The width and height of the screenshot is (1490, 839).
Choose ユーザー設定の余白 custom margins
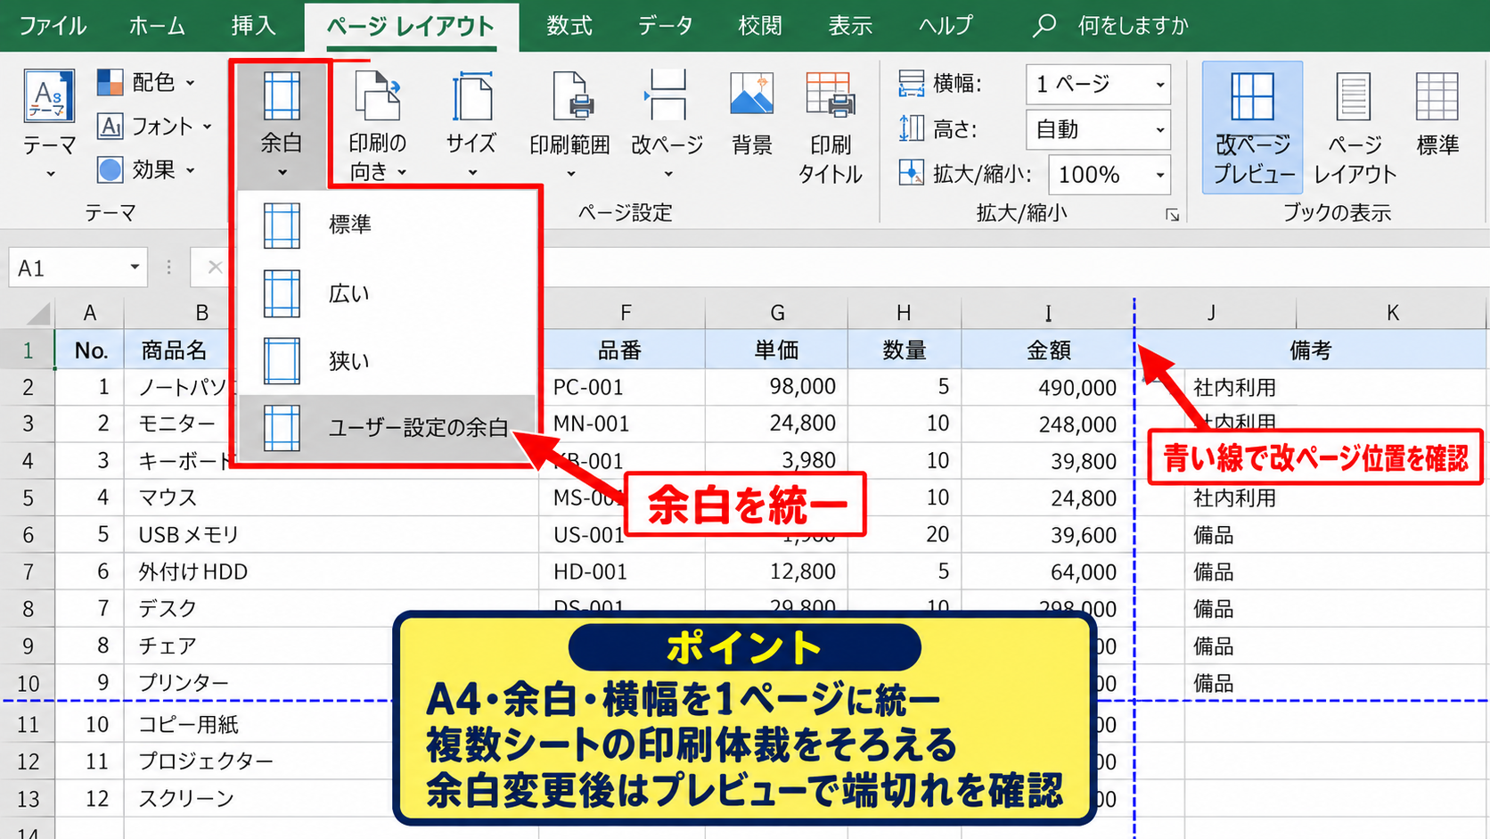tap(388, 428)
